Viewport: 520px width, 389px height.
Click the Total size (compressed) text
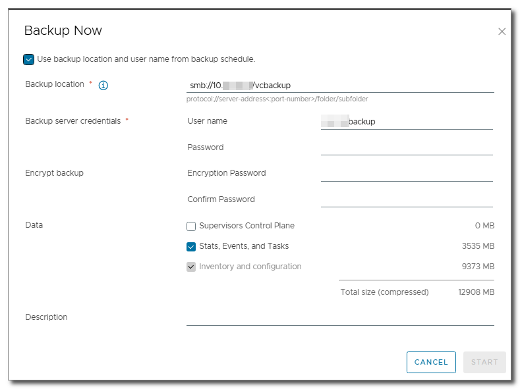tap(384, 292)
